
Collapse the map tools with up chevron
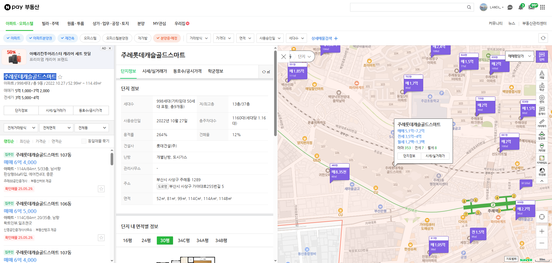point(542,181)
